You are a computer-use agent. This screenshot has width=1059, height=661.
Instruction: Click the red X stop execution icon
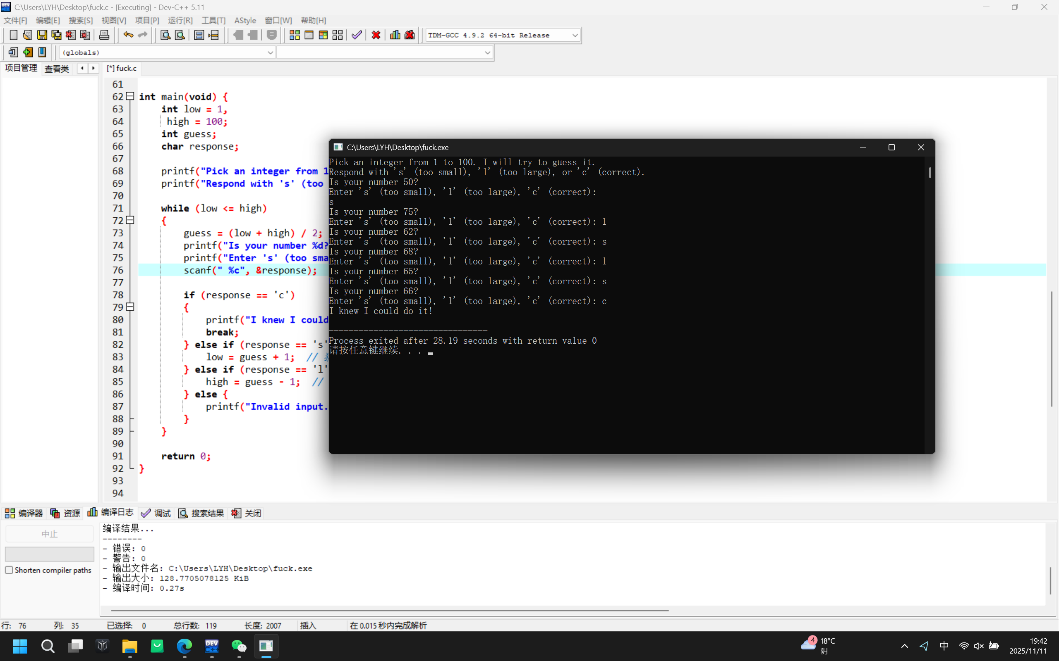(x=376, y=35)
